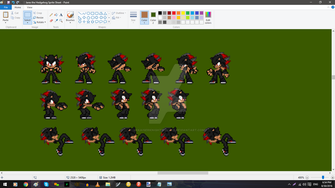Click the Save icon in title bar
335x188 pixels.
pyautogui.click(x=8, y=2)
